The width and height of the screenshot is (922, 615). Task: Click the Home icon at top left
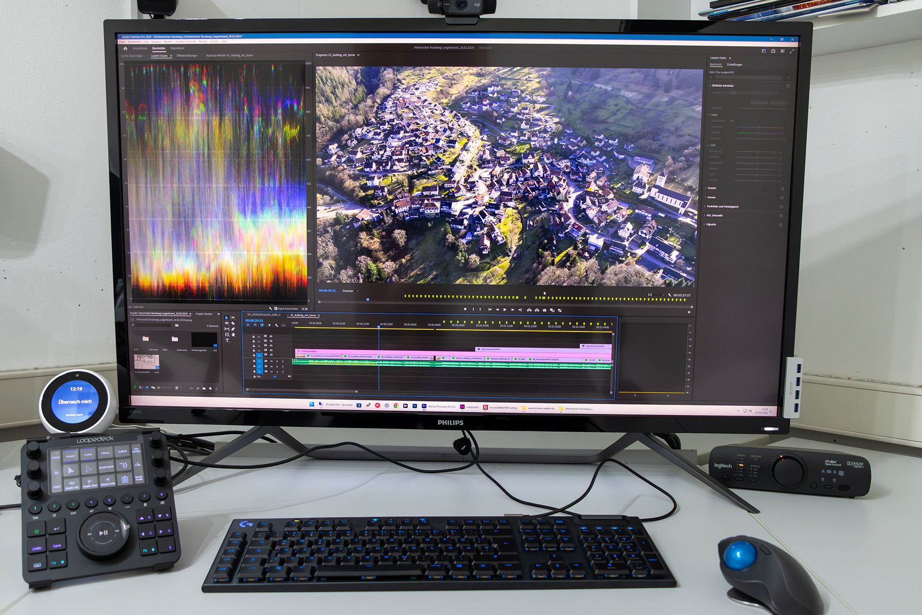(125, 48)
